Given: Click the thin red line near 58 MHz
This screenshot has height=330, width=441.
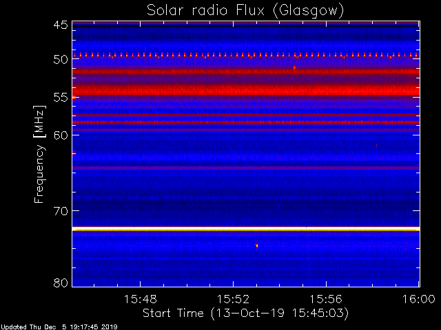Looking at the screenshot, I should (246, 122).
